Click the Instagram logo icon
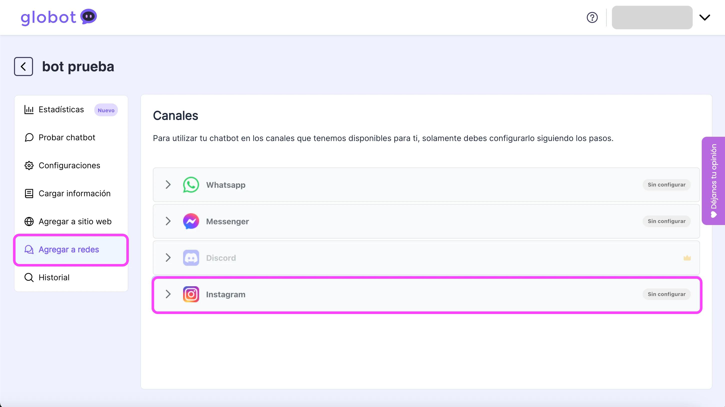 [191, 294]
